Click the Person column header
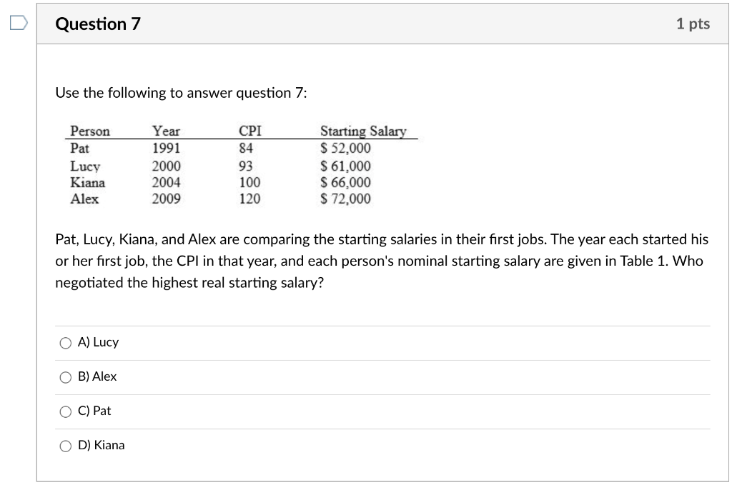 [89, 131]
